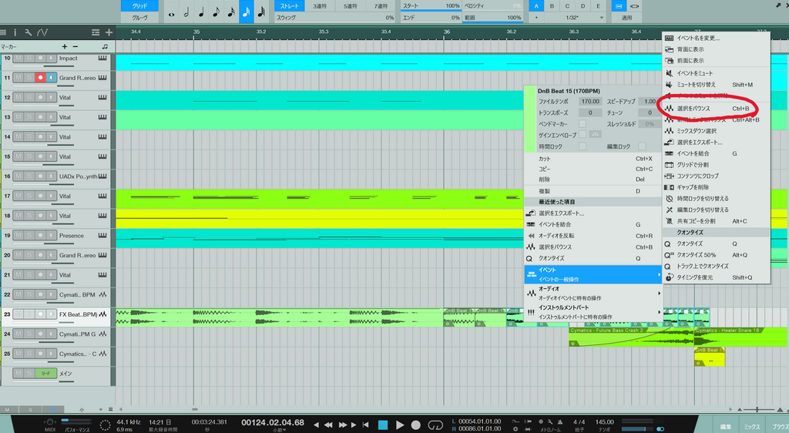Mute track 19 Presence
The image size is (789, 433).
click(x=18, y=235)
